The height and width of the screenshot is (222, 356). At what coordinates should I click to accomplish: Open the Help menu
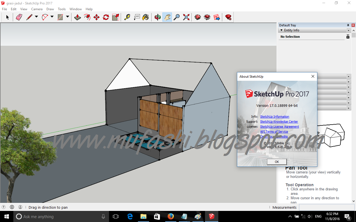coord(89,9)
